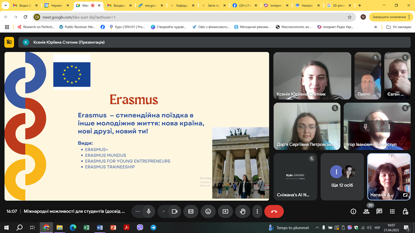Click the Ще 12 осіб participants tile
The image size is (415, 233).
point(342,177)
